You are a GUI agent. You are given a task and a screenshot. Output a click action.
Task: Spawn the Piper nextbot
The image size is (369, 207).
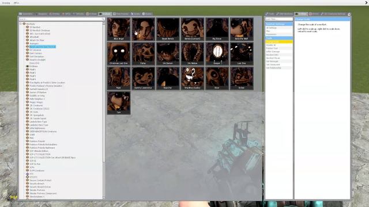(x=119, y=78)
